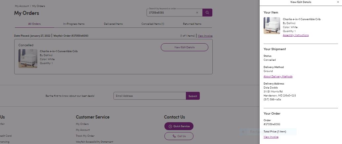Switch to Delivered Items tab
This screenshot has height=144, width=342.
point(113,24)
